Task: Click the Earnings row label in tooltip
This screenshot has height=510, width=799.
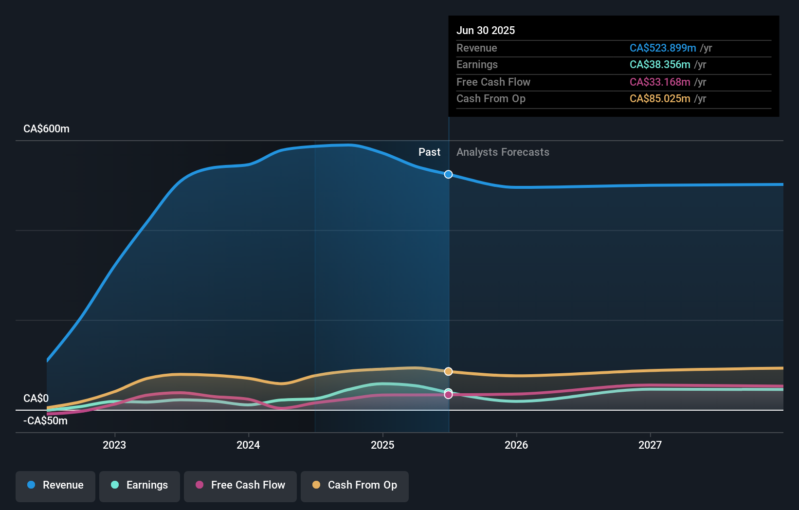Action: [477, 64]
